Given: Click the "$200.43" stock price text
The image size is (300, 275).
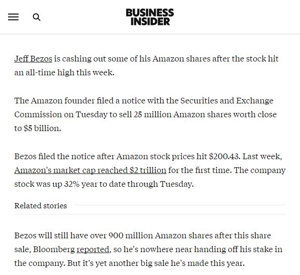Looking at the screenshot, I should pos(224,156).
